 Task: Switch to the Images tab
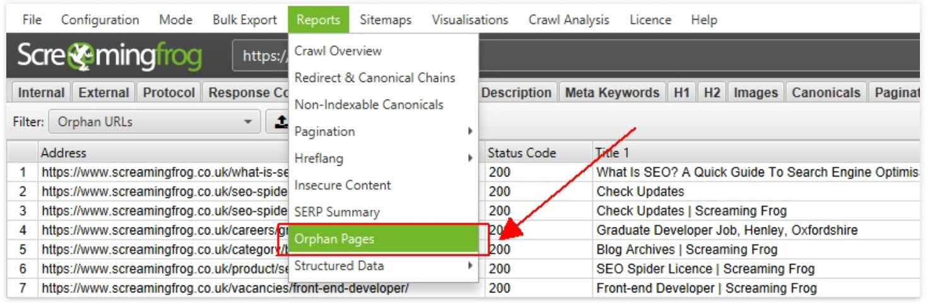pos(756,93)
